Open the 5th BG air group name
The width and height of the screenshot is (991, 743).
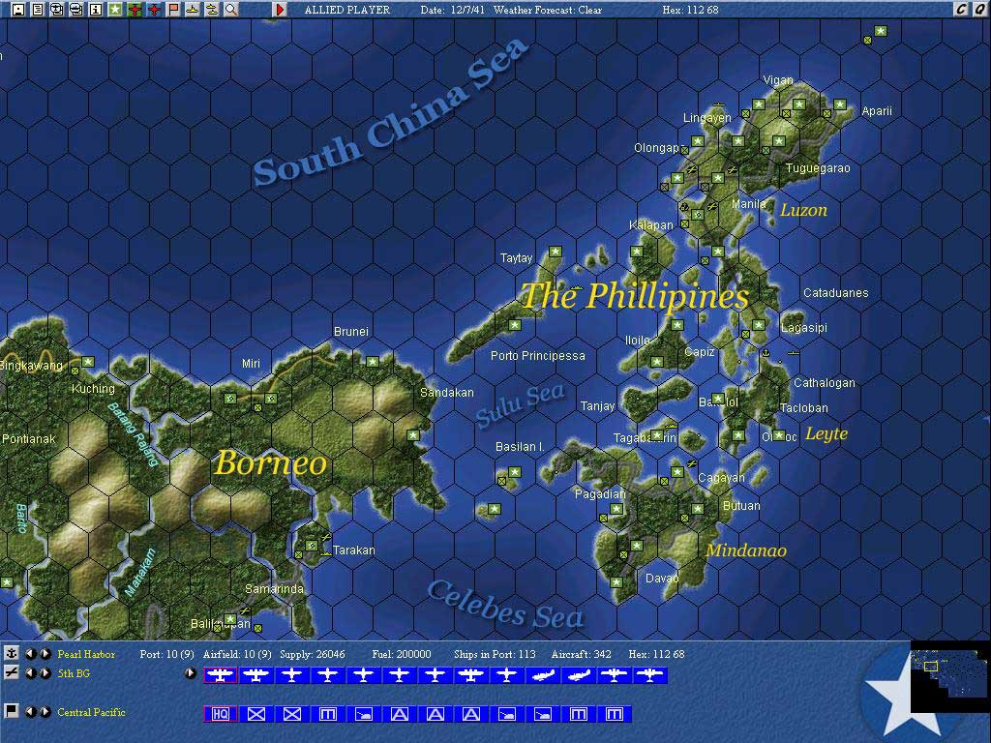coord(74,673)
